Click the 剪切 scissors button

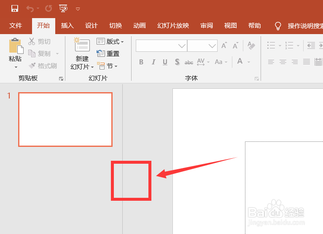(39, 41)
